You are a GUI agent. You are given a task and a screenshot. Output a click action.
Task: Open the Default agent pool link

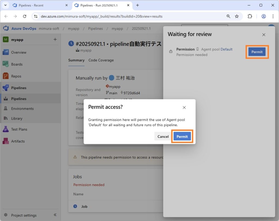tap(226, 49)
